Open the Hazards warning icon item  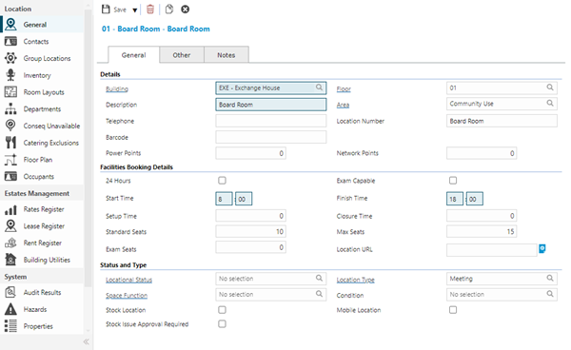pyautogui.click(x=10, y=309)
